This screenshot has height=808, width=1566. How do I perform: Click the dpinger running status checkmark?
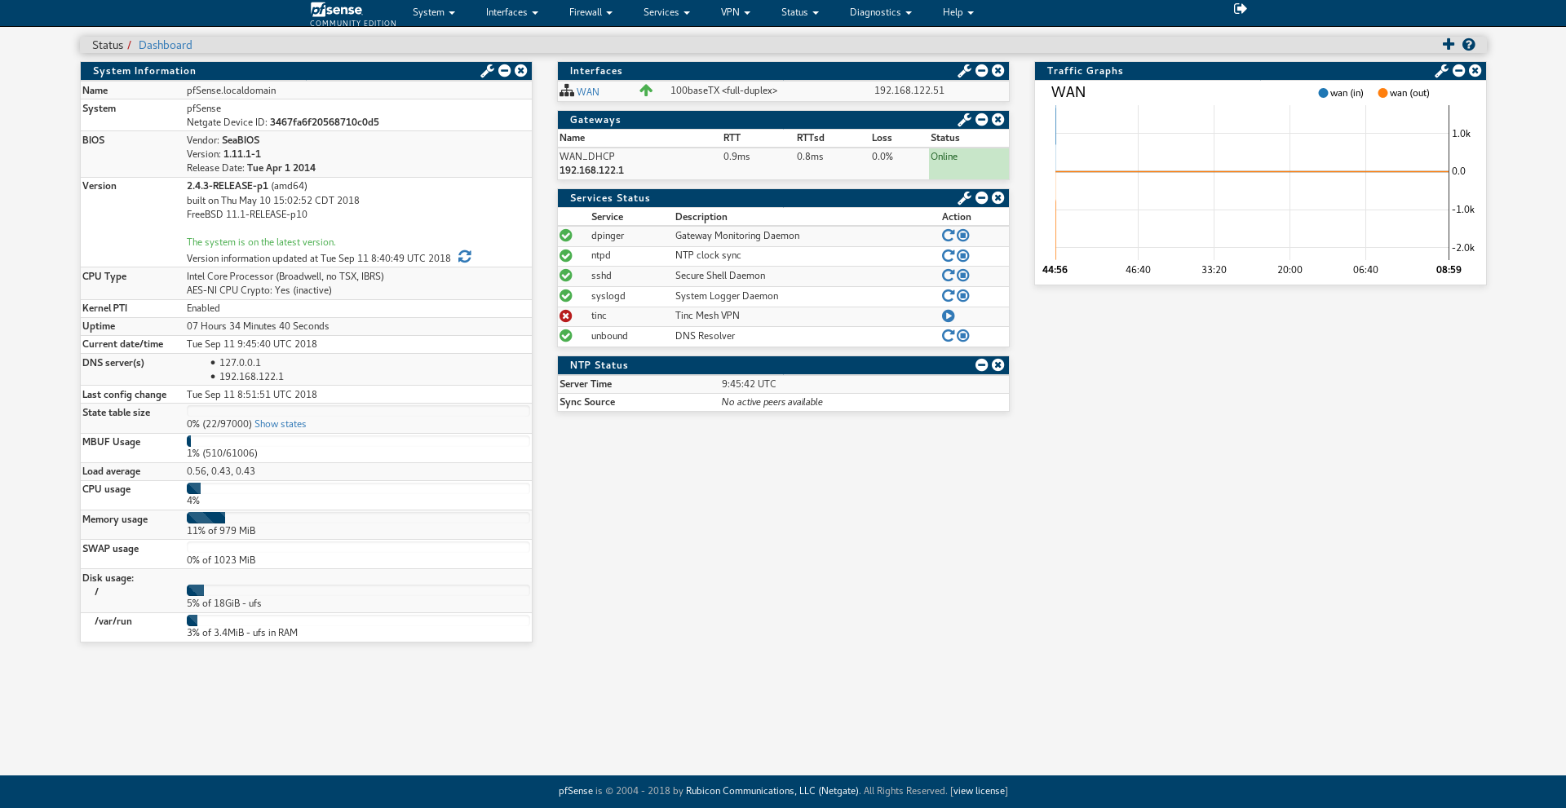[566, 236]
